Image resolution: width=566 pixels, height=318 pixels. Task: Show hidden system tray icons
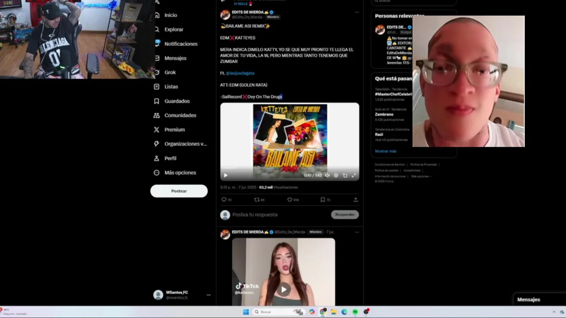(554, 312)
